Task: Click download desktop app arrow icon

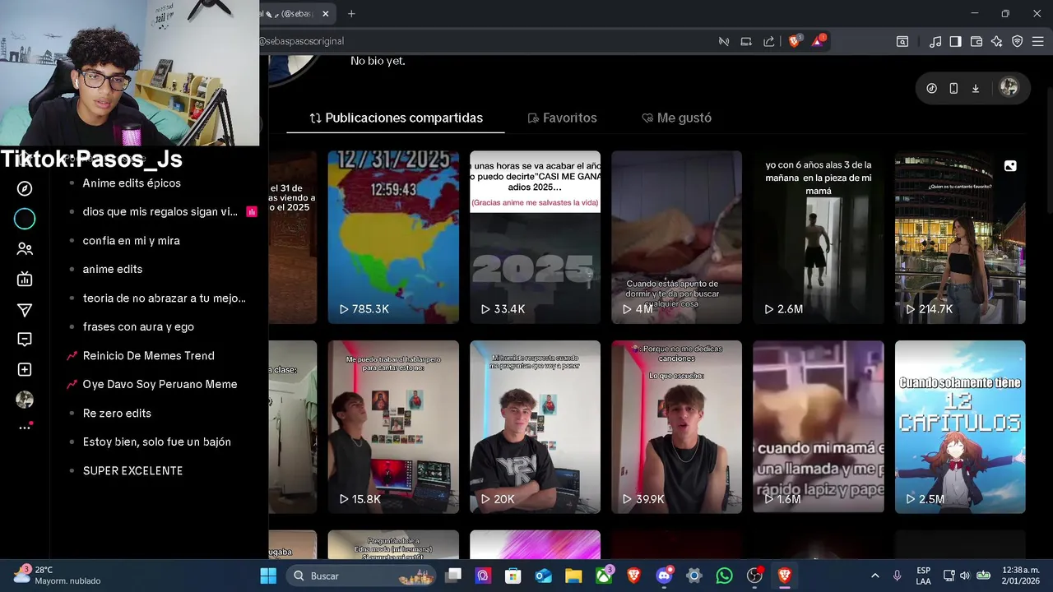Action: point(976,88)
